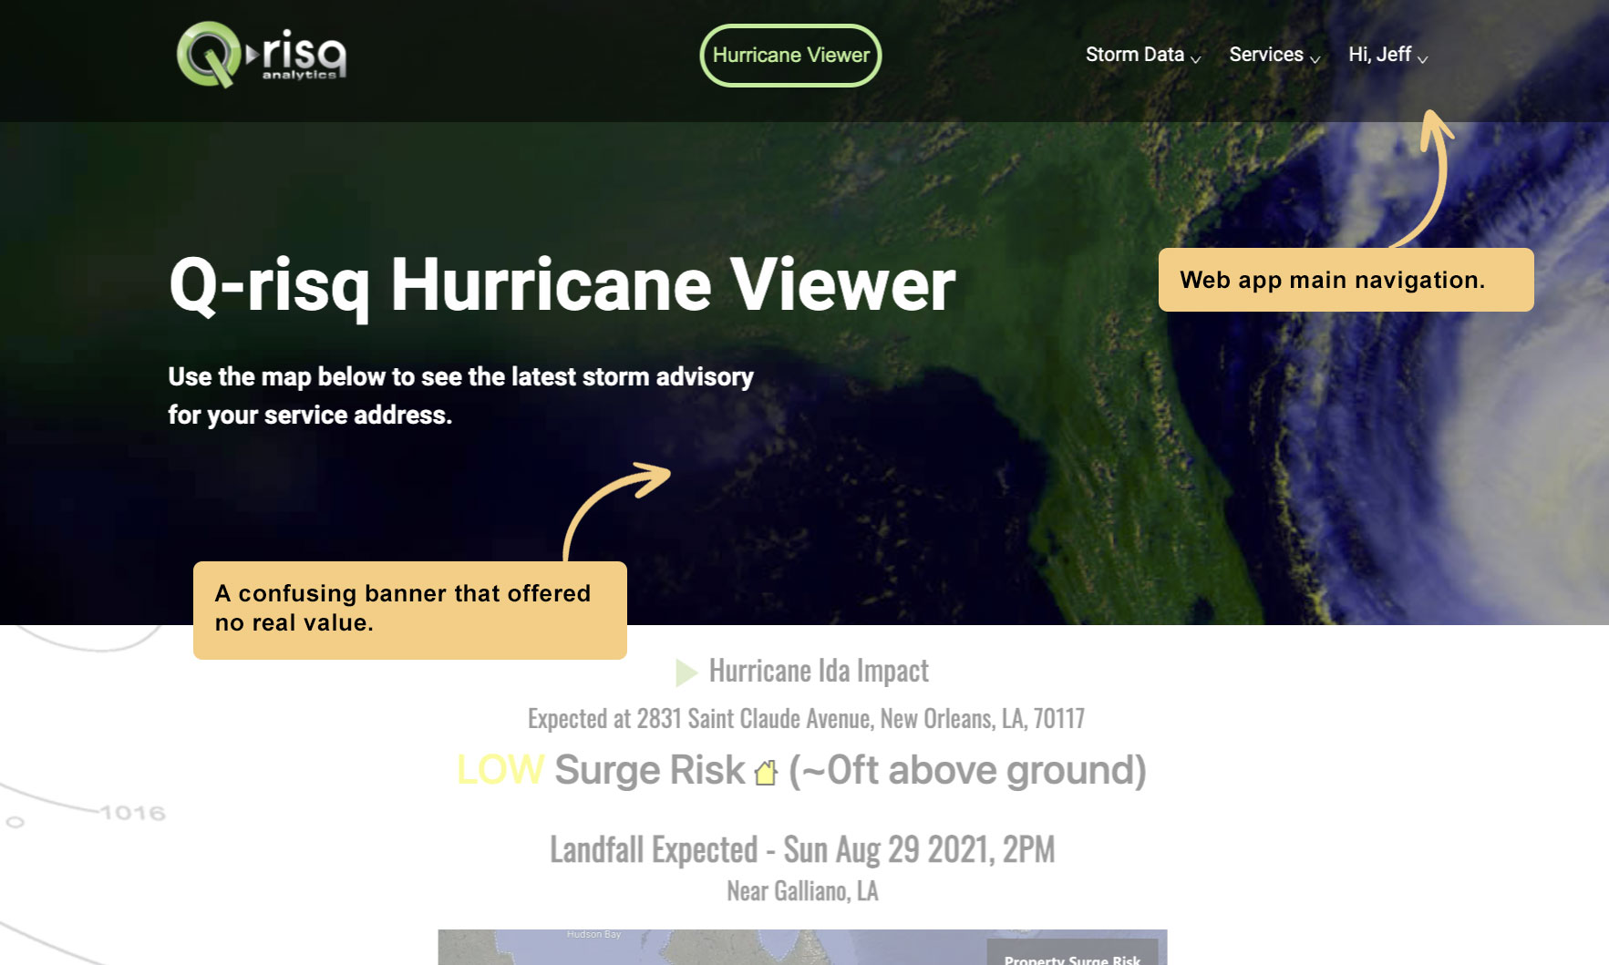Select the Hurricane Ida Impact heading
1609x965 pixels.
click(x=819, y=672)
